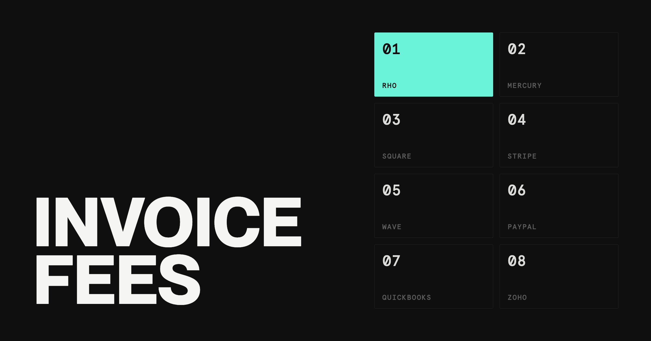
Task: Pick the 06 PayPal card
Action: click(559, 206)
